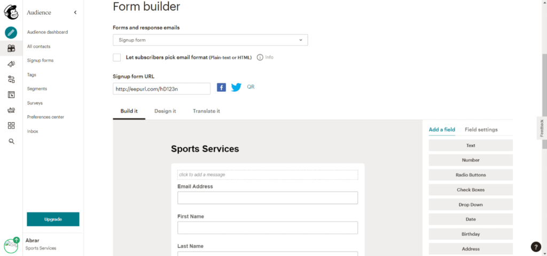The width and height of the screenshot is (547, 256).
Task: Switch to the Design it tab
Action: click(x=165, y=111)
